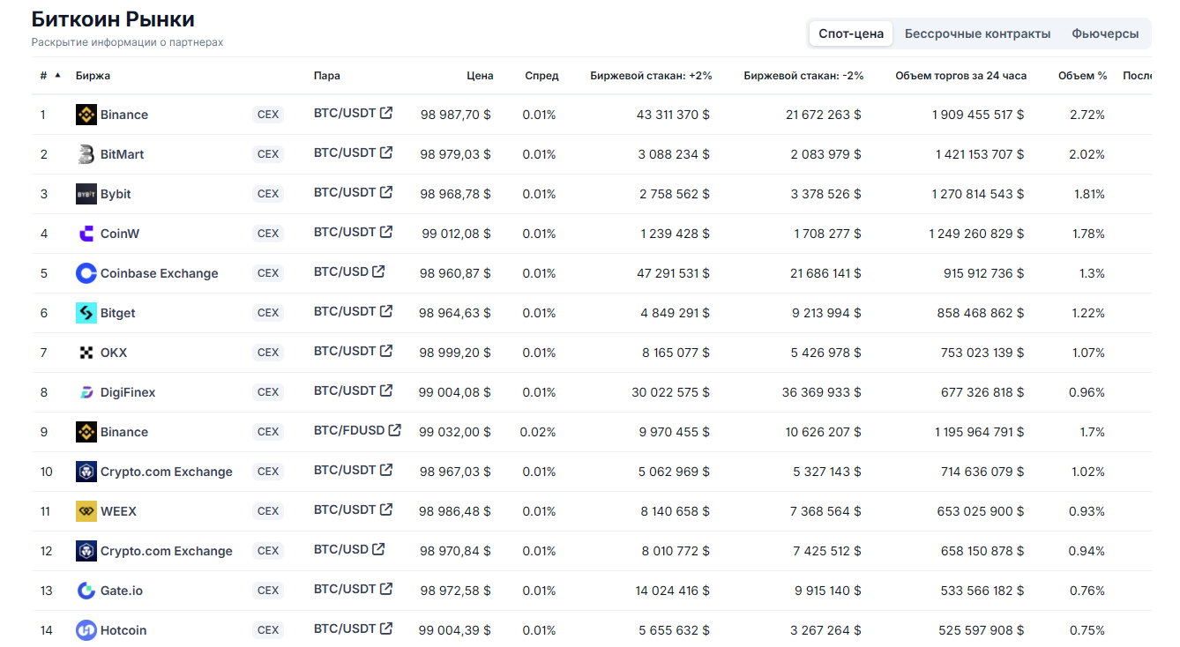Open external link icon for Bybit BTC/USDT

click(386, 192)
